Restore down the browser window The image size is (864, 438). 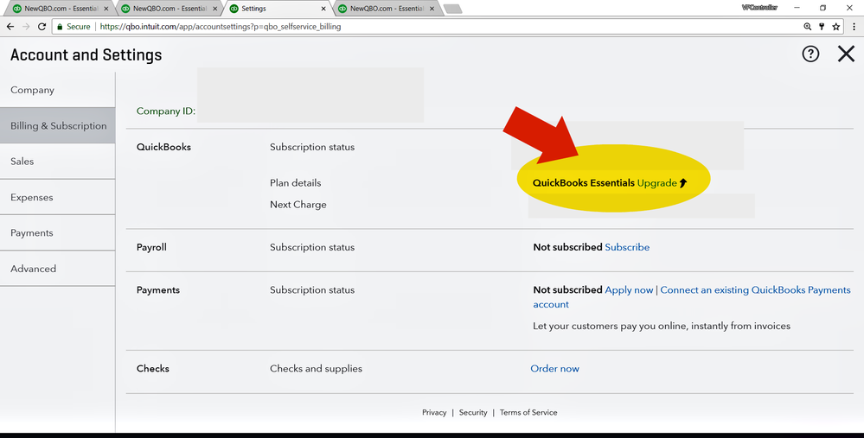[822, 8]
